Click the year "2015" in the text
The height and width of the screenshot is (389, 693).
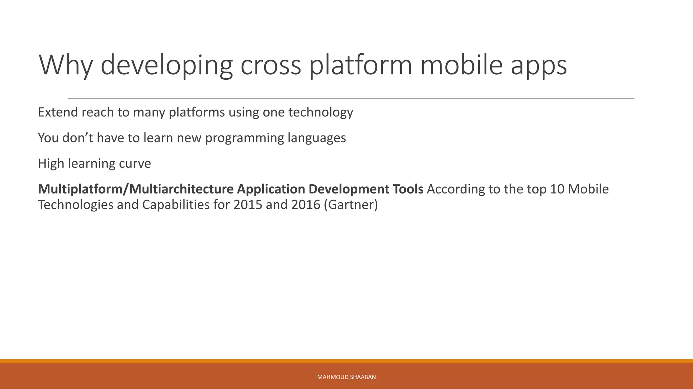point(248,205)
